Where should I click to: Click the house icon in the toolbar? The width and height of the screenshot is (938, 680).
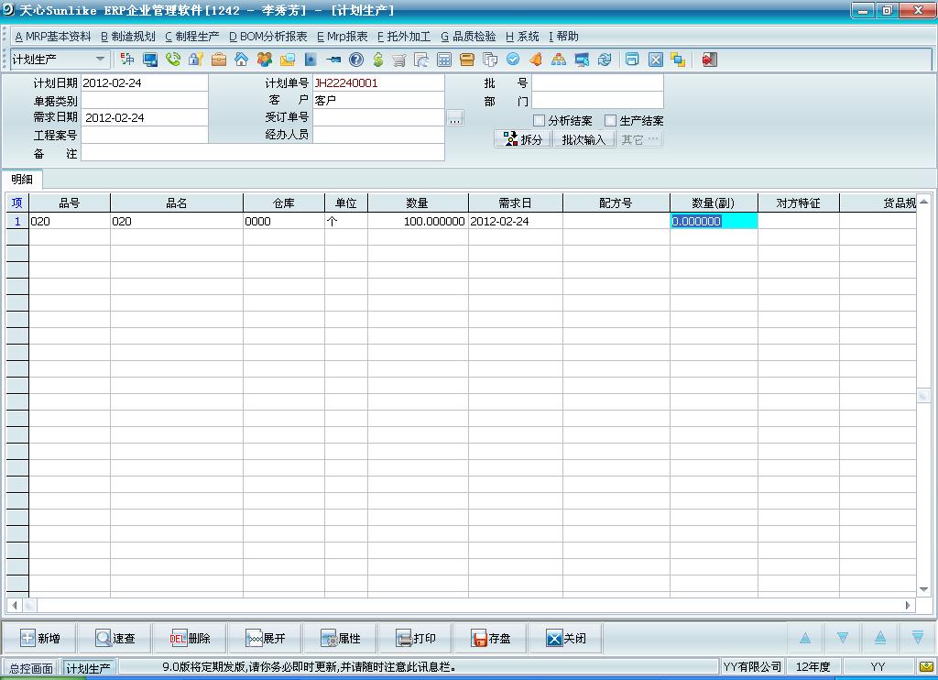coord(242,60)
